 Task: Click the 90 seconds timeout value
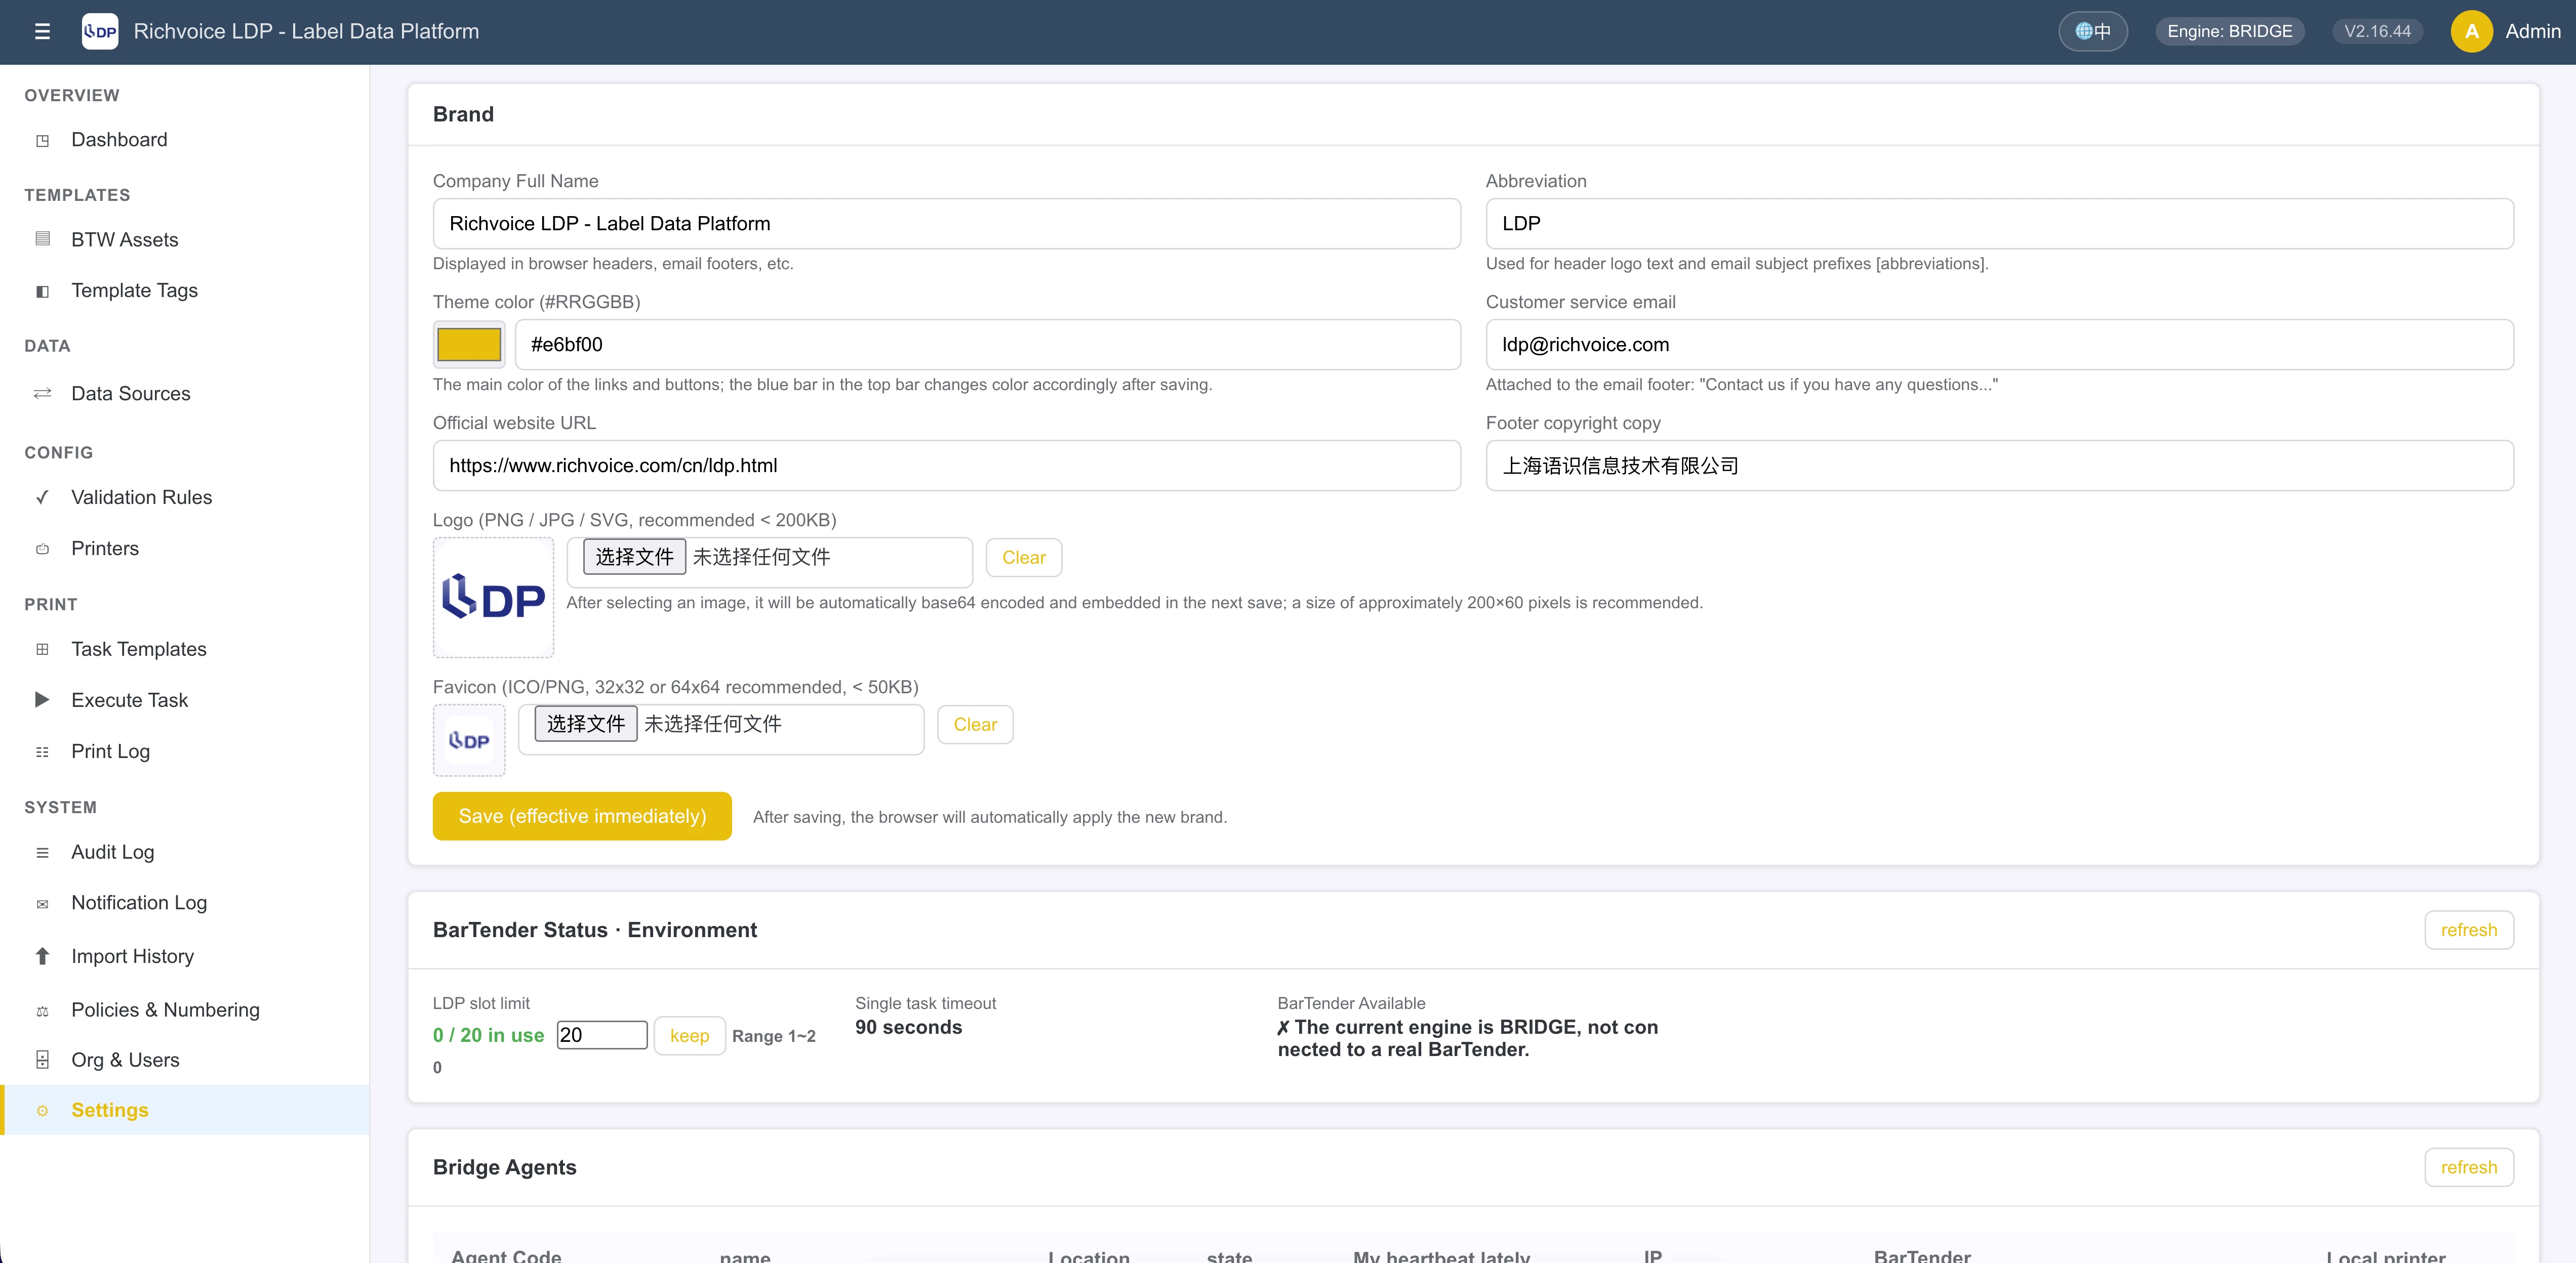pos(908,1027)
